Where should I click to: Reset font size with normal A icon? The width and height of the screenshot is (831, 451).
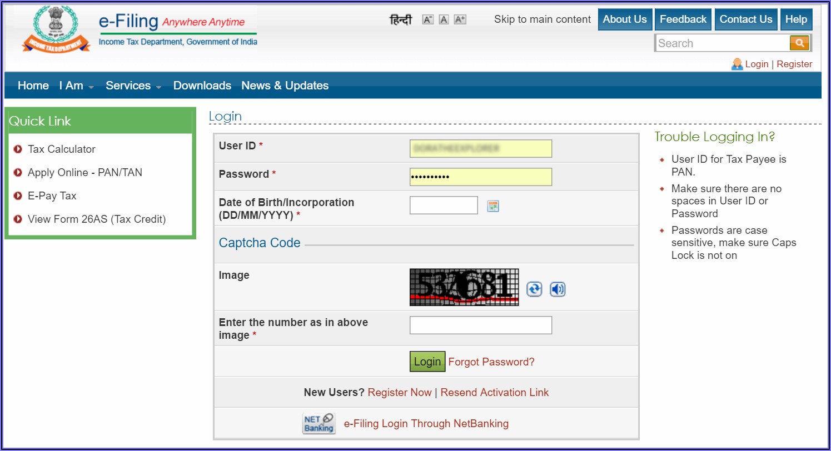coord(444,19)
